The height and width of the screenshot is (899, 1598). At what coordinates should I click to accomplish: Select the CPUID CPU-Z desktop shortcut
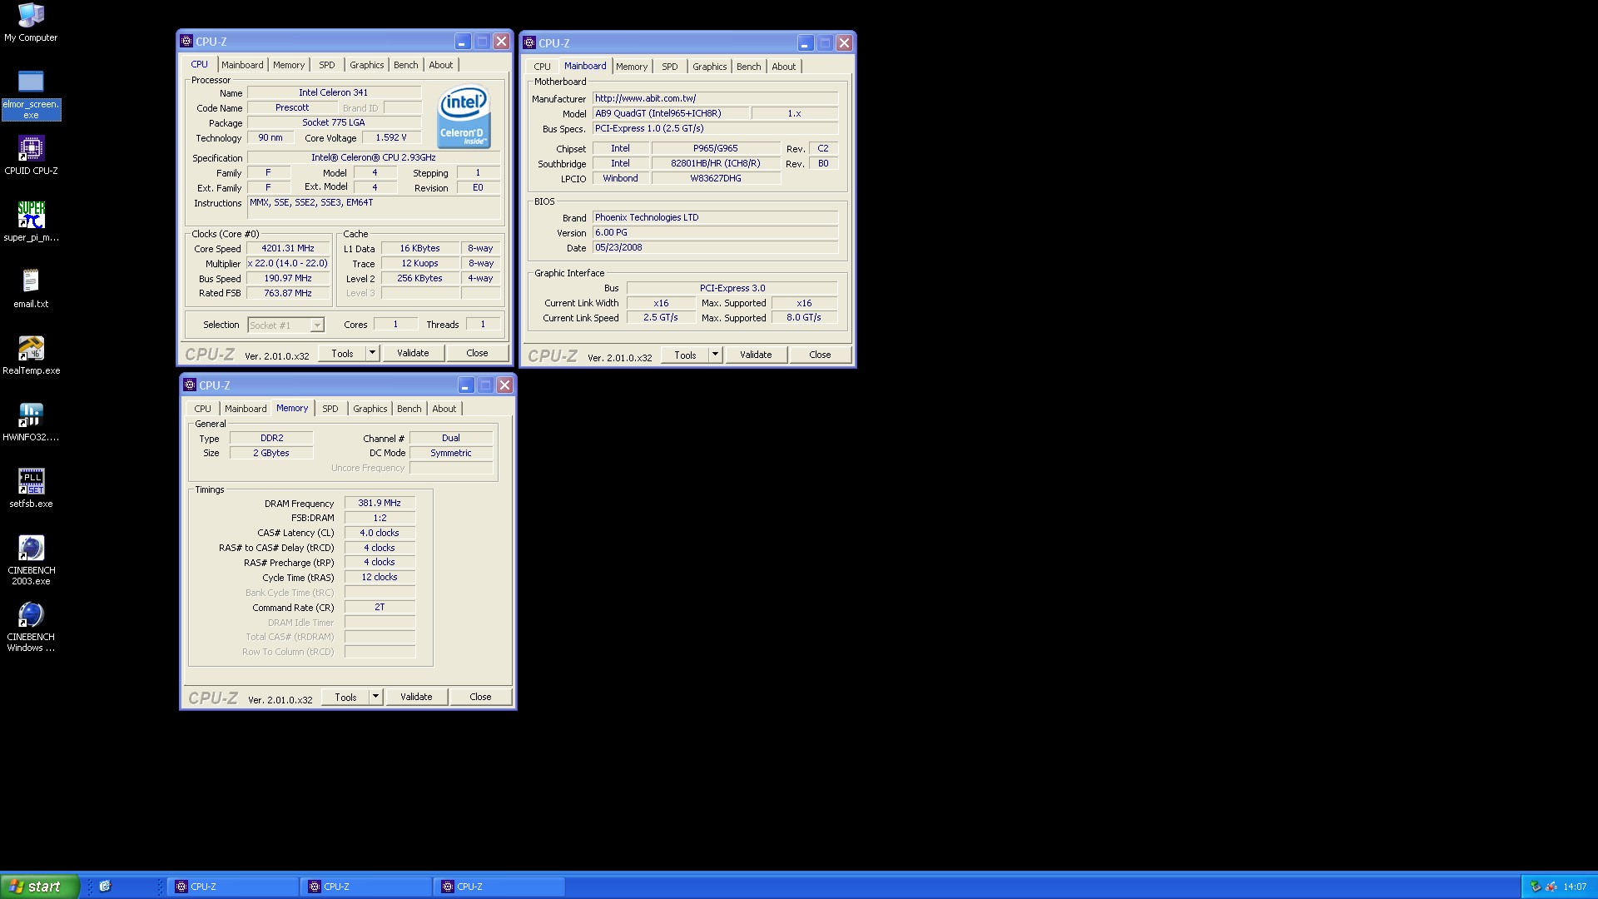point(31,156)
